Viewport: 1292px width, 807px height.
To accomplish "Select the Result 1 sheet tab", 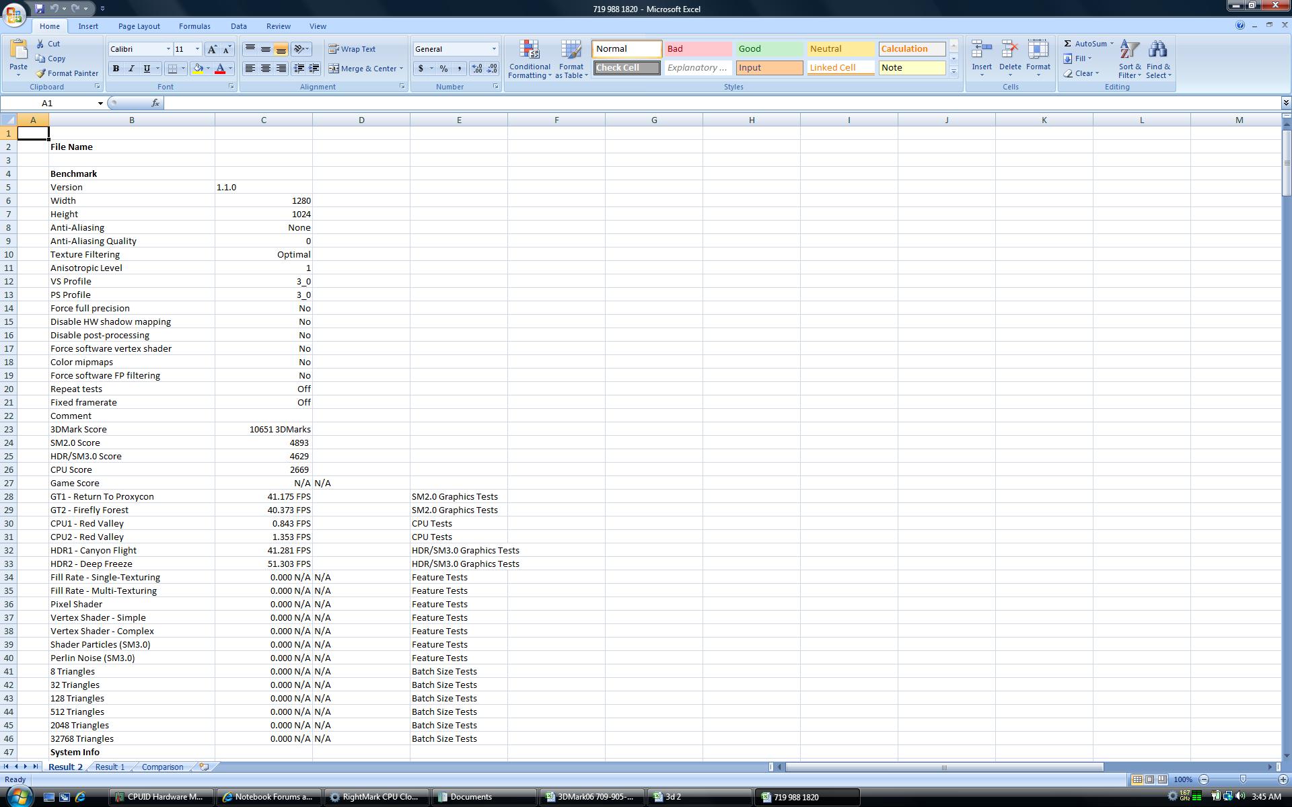I will (110, 767).
